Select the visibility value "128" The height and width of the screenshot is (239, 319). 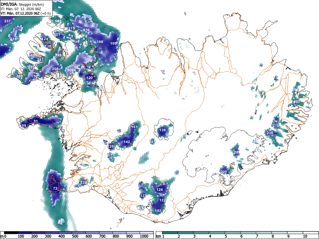pyautogui.click(x=160, y=190)
